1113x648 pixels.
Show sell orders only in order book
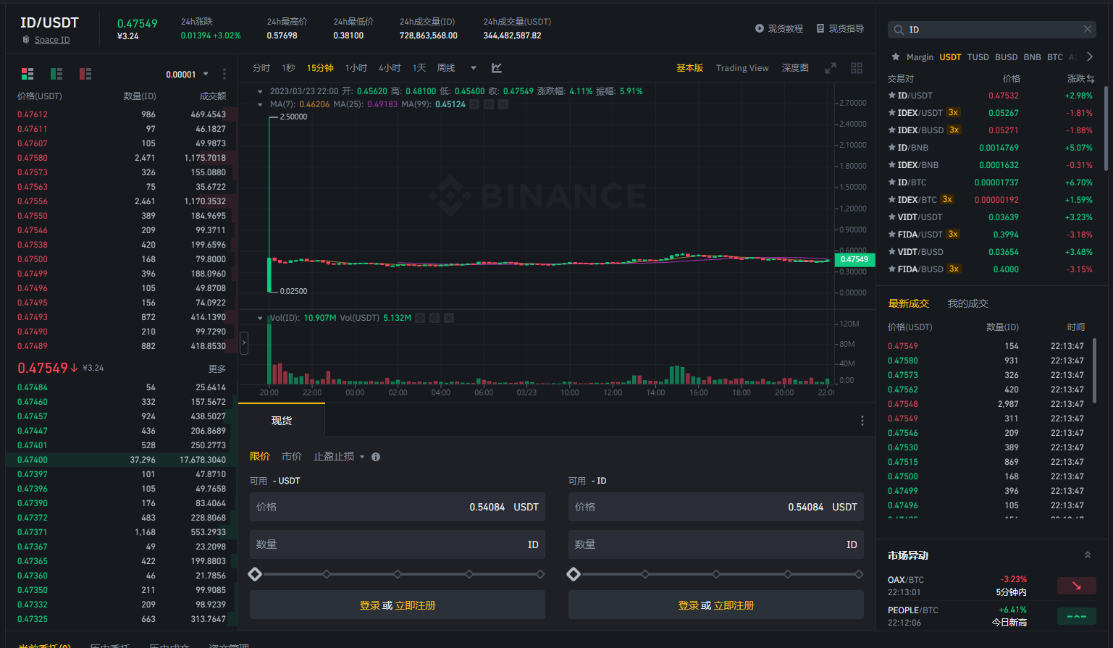(85, 74)
